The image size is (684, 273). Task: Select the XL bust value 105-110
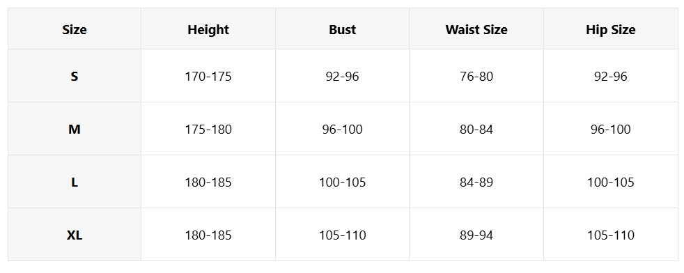(x=343, y=235)
